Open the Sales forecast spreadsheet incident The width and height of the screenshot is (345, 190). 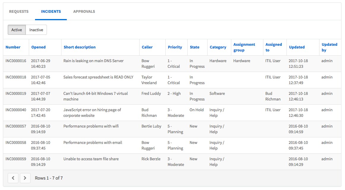tap(98, 77)
